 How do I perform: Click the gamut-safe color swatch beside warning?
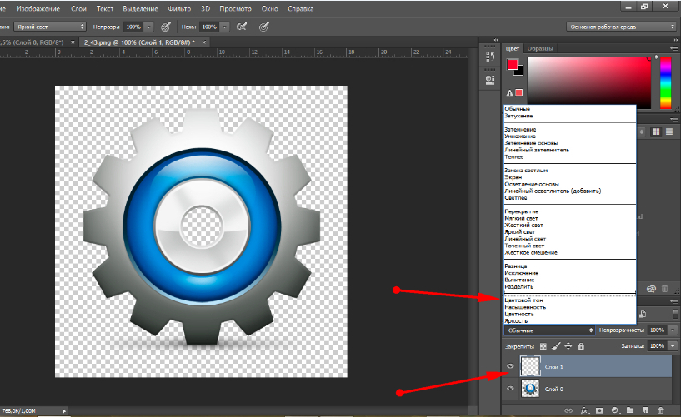pyautogui.click(x=518, y=92)
